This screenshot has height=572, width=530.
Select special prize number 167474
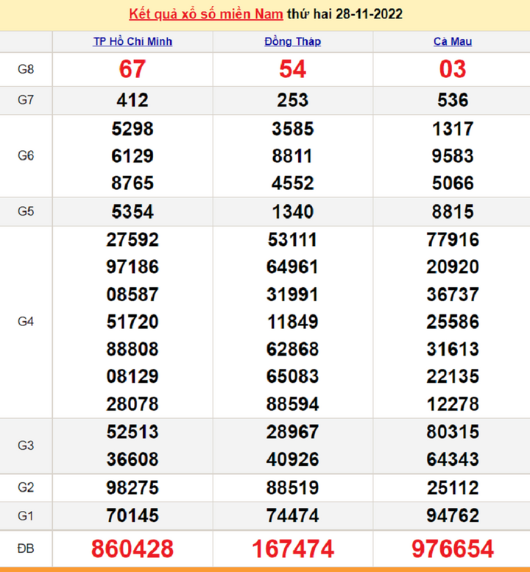click(x=292, y=548)
